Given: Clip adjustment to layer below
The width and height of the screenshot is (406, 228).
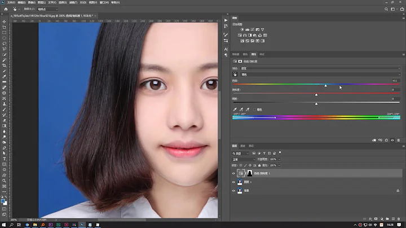Looking at the screenshot, I should click(x=374, y=140).
